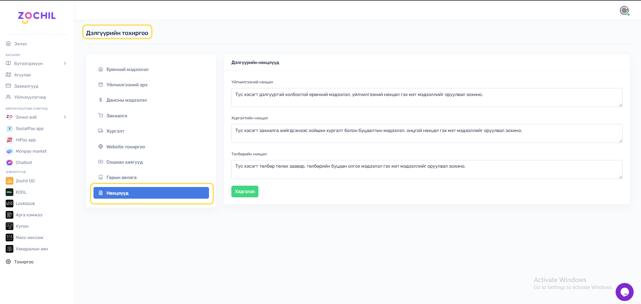641x304 pixels.
Task: Click the Үйлчилгээний нөхцөл text area
Action: 426,97
